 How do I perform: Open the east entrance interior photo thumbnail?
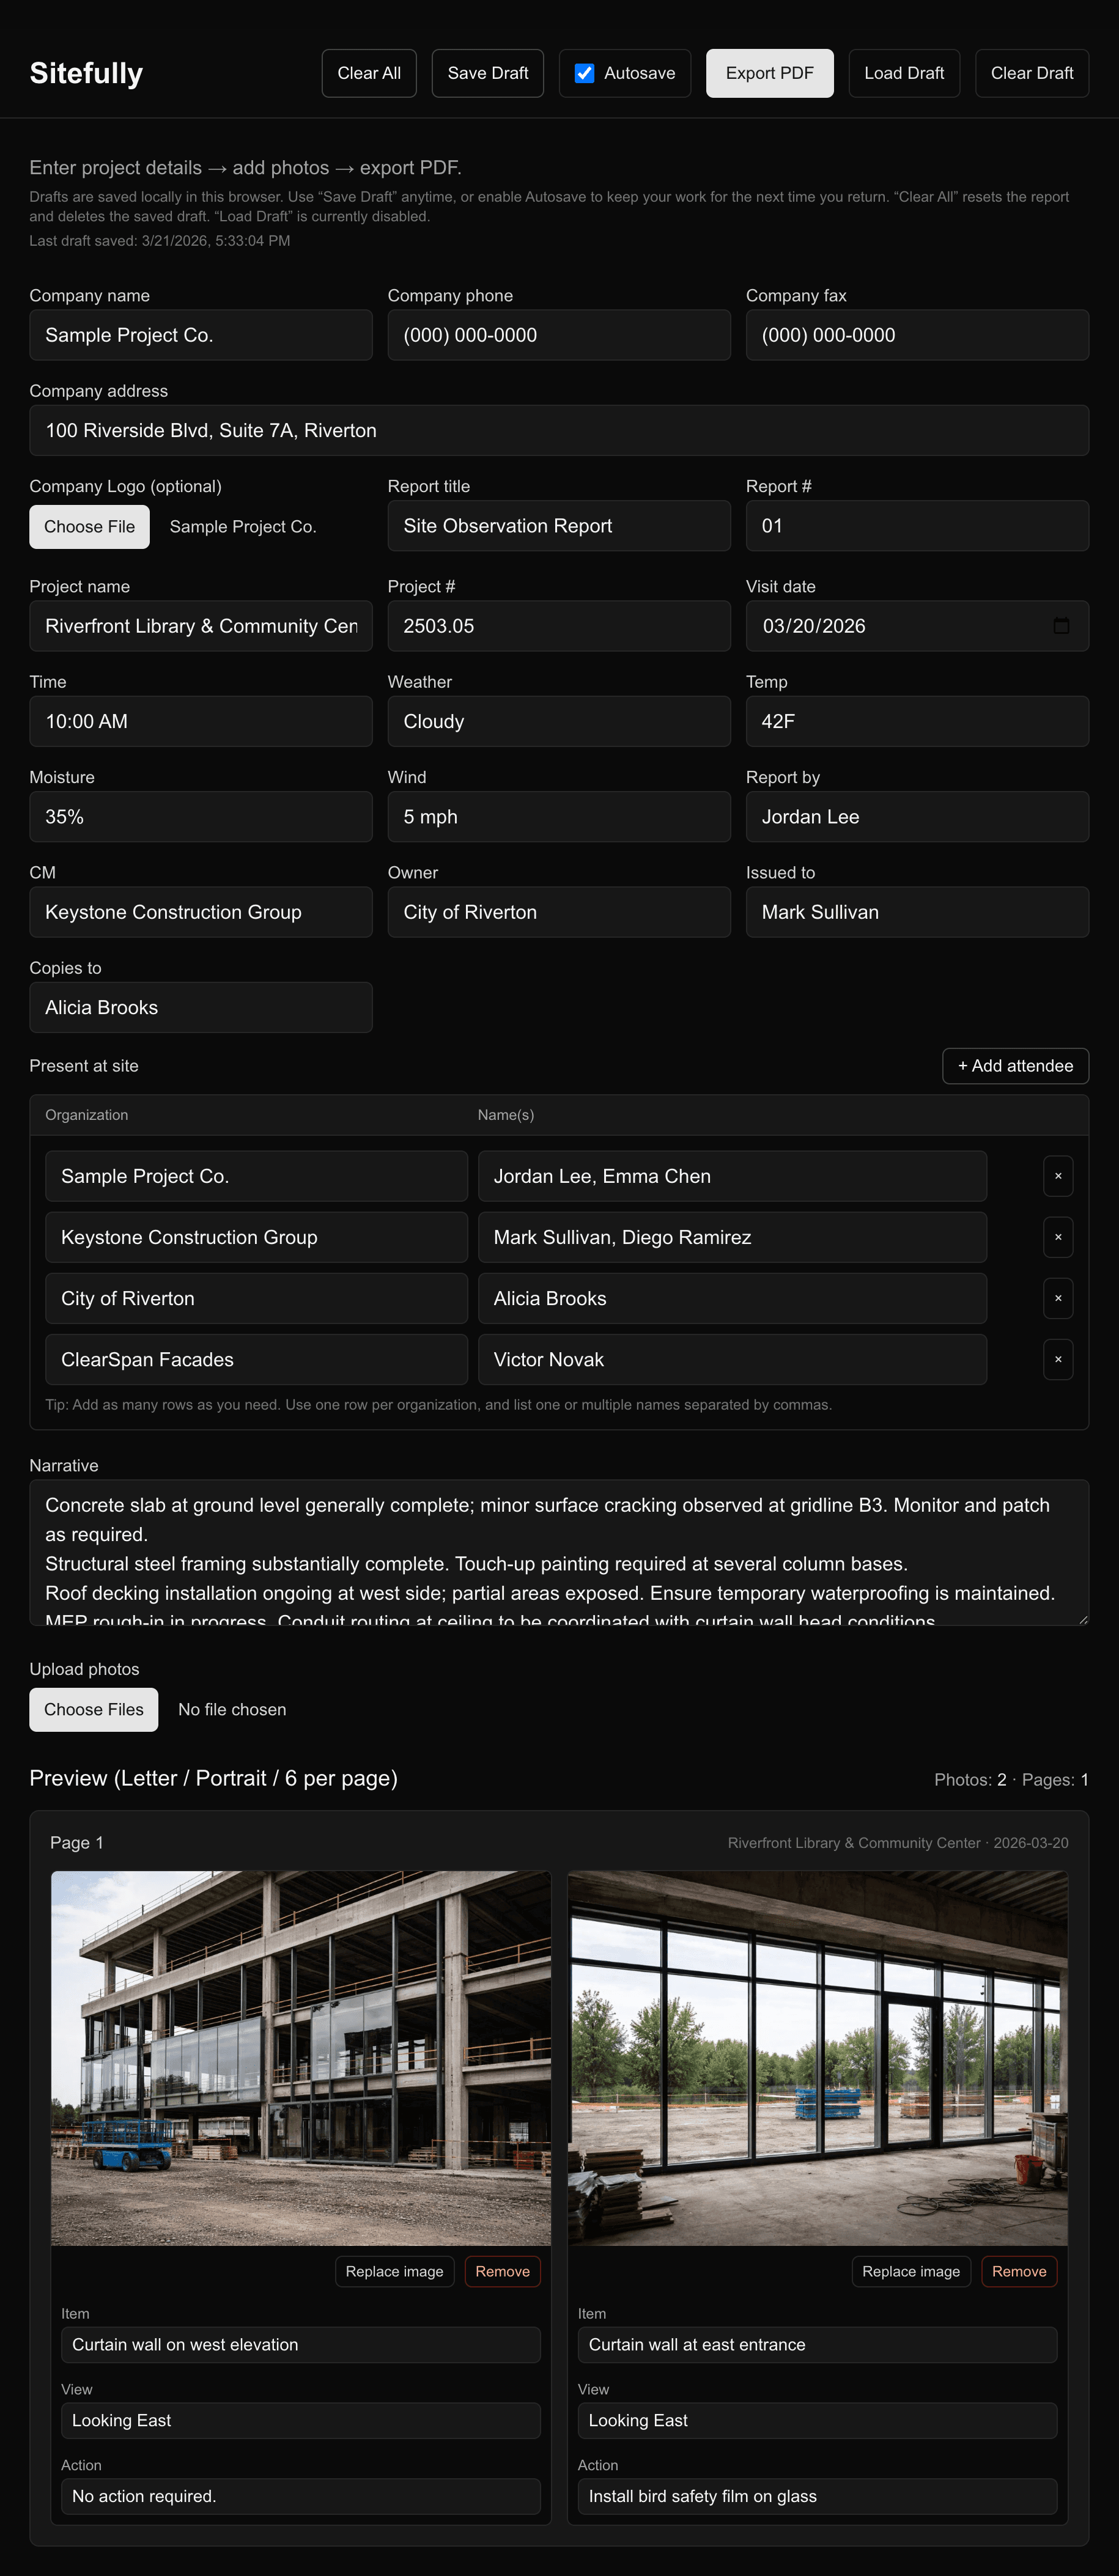818,2058
